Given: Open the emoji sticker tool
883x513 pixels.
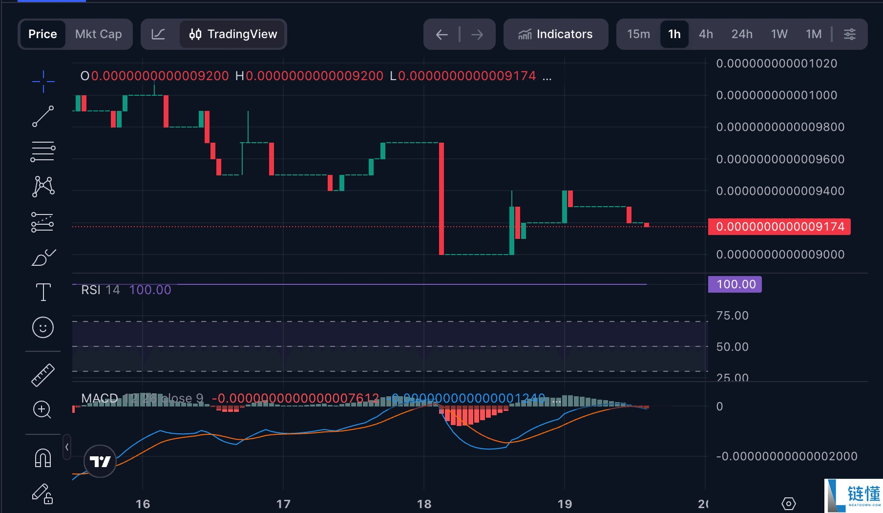Looking at the screenshot, I should [43, 327].
